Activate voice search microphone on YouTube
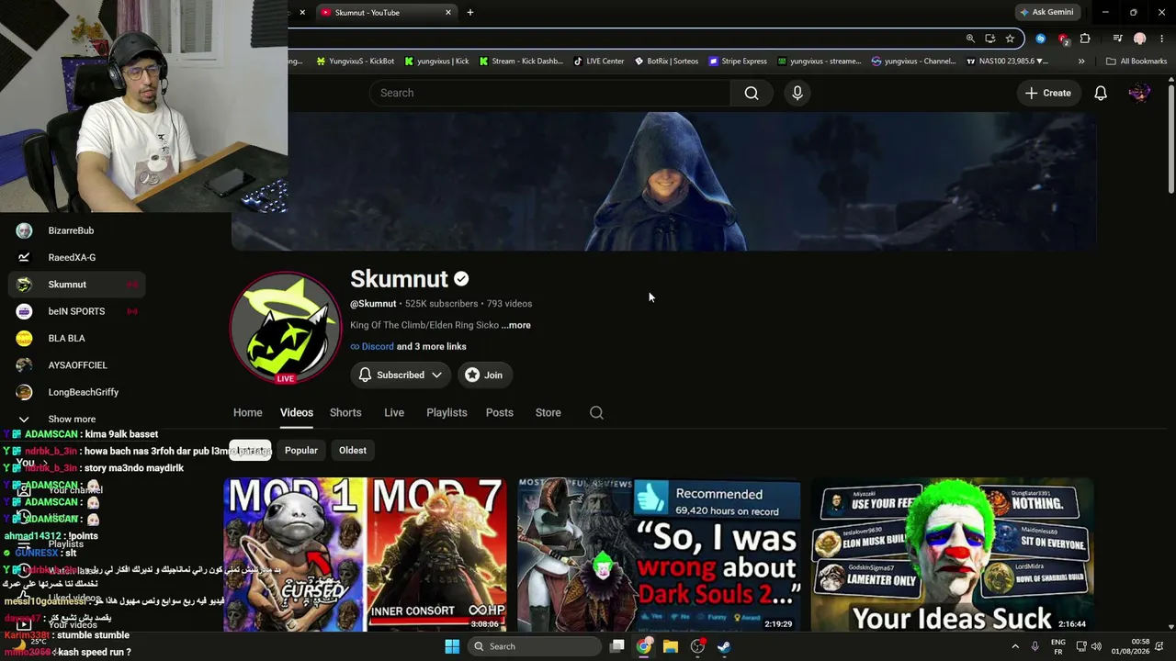This screenshot has height=661, width=1176. coord(797,93)
